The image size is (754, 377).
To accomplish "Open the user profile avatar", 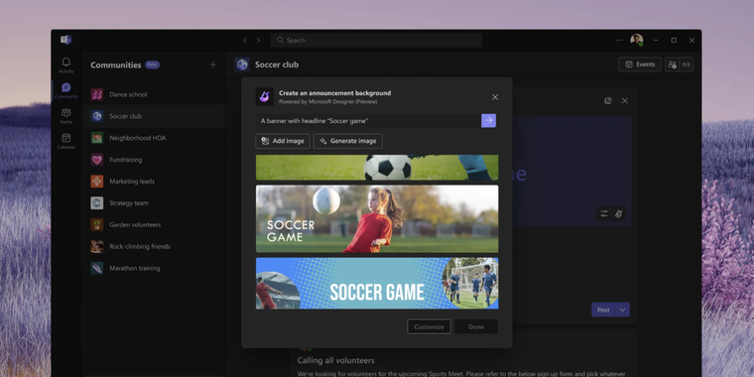I will pyautogui.click(x=637, y=40).
